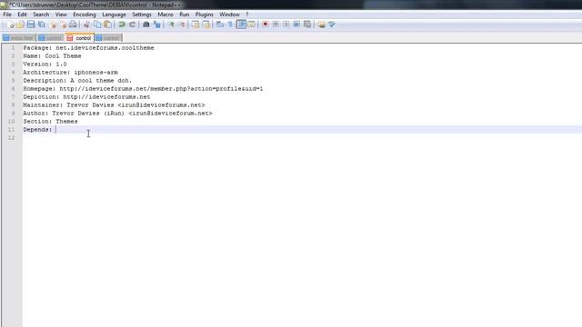Open the Macro menu
This screenshot has height=327, width=582.
pos(166,15)
